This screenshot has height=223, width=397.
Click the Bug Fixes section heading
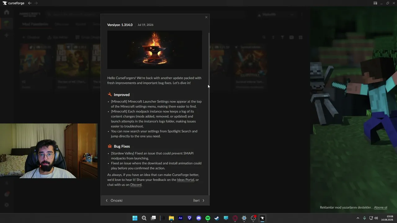pos(122,146)
